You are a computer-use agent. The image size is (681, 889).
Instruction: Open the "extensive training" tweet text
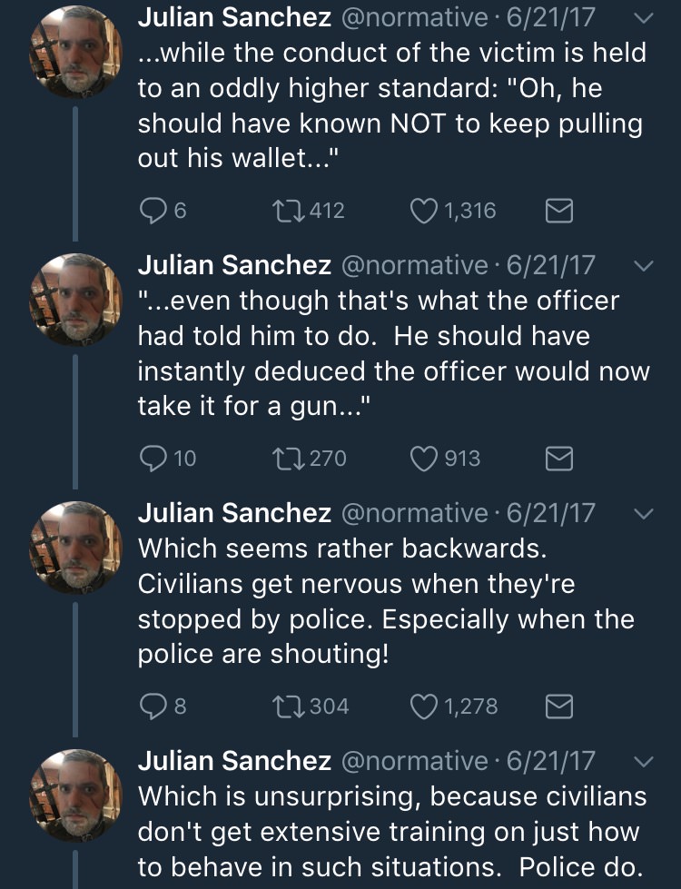click(390, 831)
